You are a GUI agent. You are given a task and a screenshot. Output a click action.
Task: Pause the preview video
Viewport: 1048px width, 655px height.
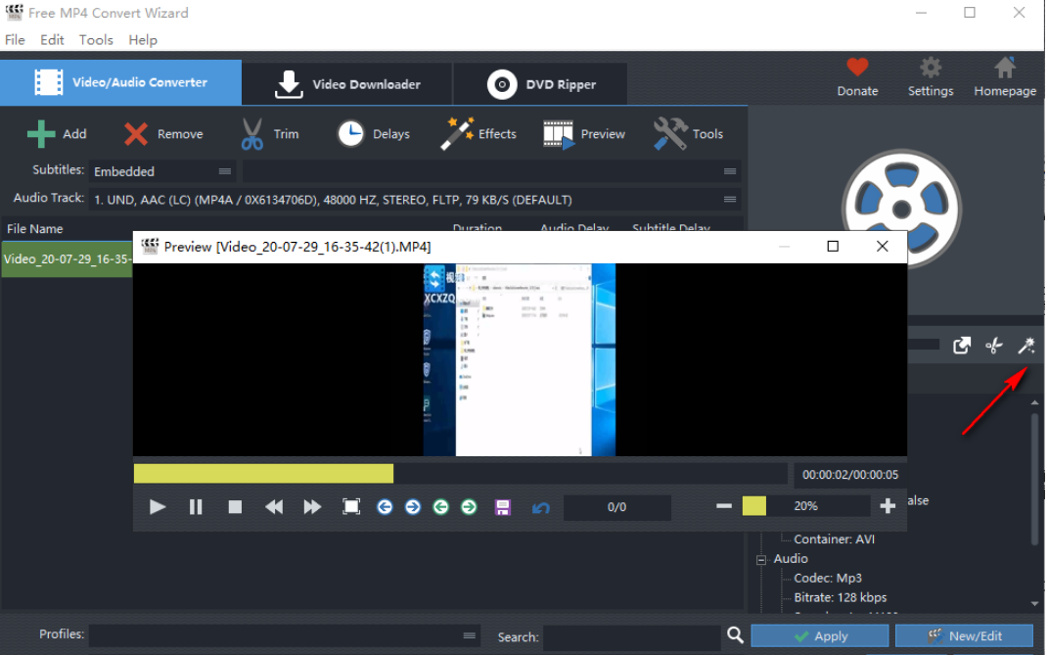point(196,507)
